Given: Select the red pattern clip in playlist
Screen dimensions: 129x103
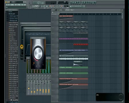Looking at the screenshot, I should point(81,44).
